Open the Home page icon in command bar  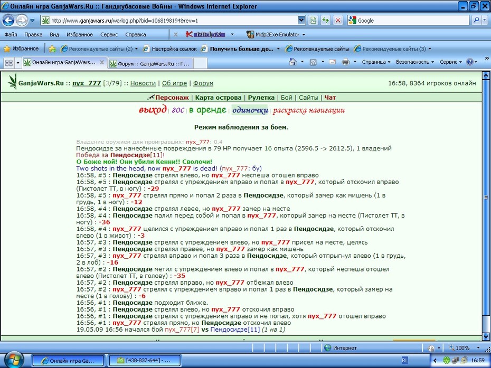tap(293, 62)
